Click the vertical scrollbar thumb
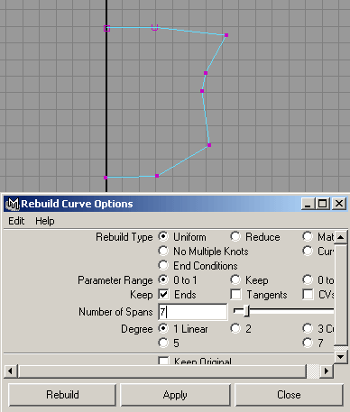 click(x=340, y=295)
